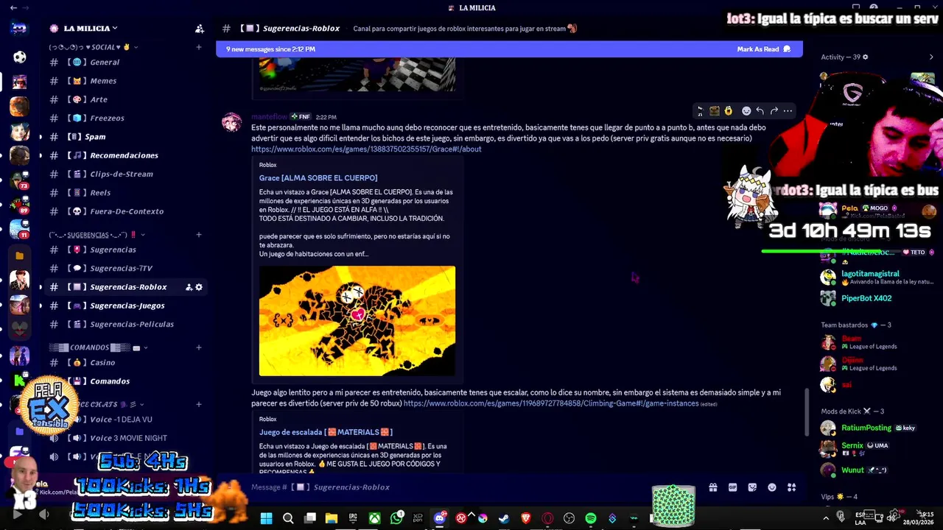Create invite icon on Sugerencias-Roblox channel

pyautogui.click(x=189, y=287)
